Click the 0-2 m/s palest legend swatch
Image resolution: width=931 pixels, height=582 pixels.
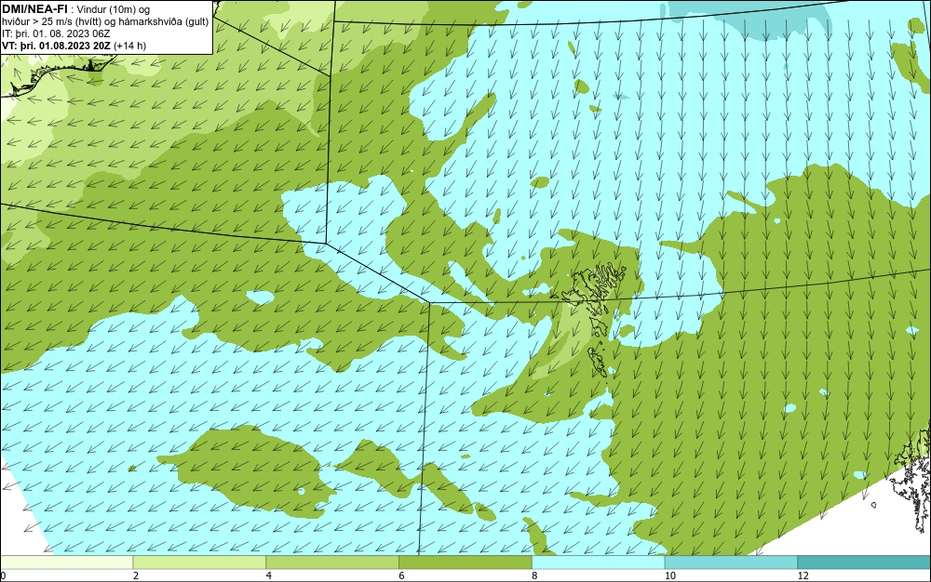[66, 562]
